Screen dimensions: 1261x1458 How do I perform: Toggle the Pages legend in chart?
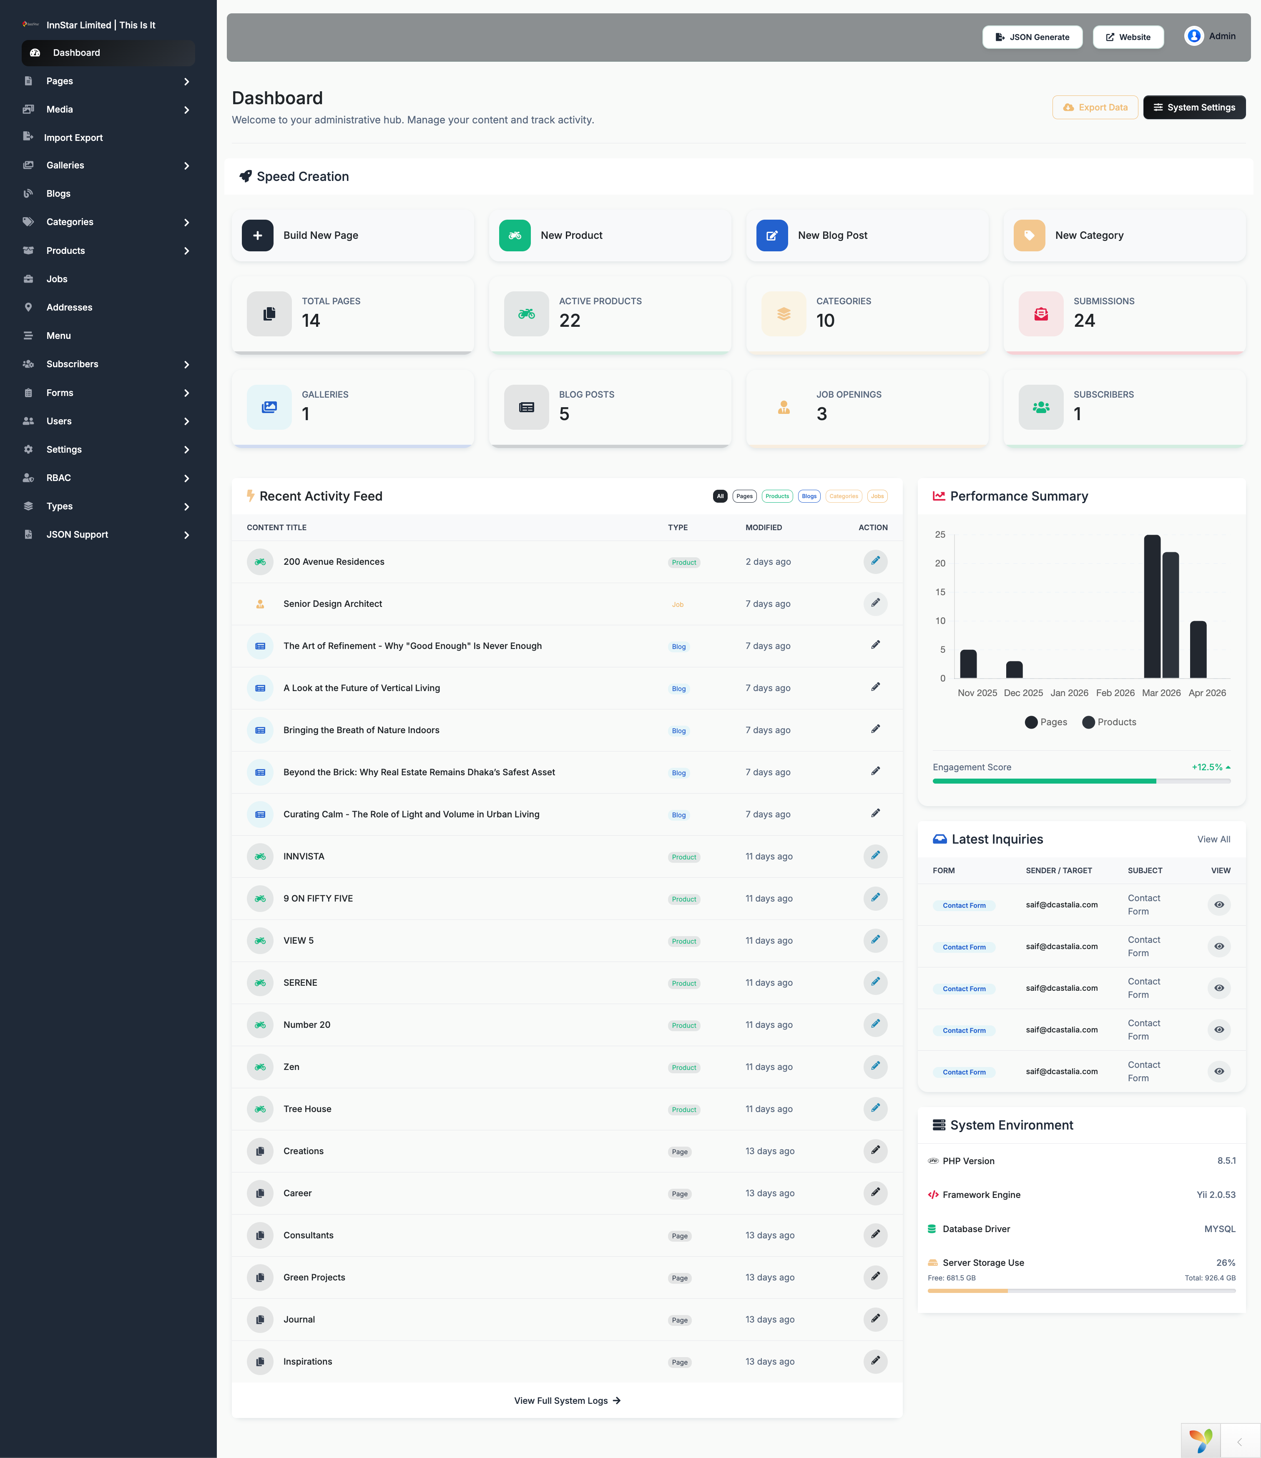(x=1045, y=722)
